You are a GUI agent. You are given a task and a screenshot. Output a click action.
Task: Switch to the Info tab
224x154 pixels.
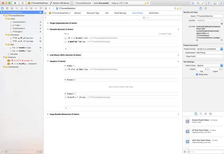tap(107, 13)
